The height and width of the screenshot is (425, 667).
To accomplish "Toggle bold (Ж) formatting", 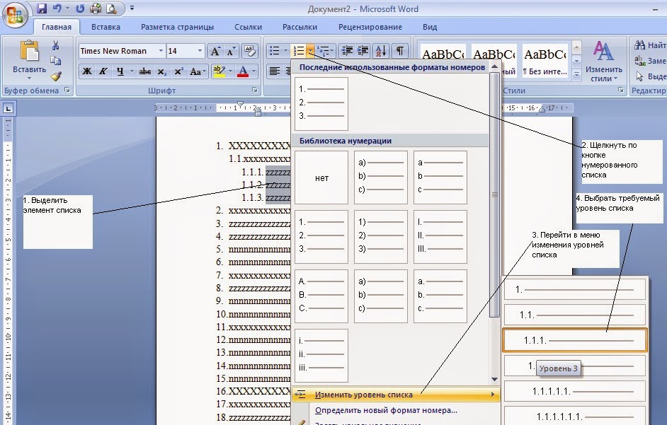I will click(x=87, y=71).
